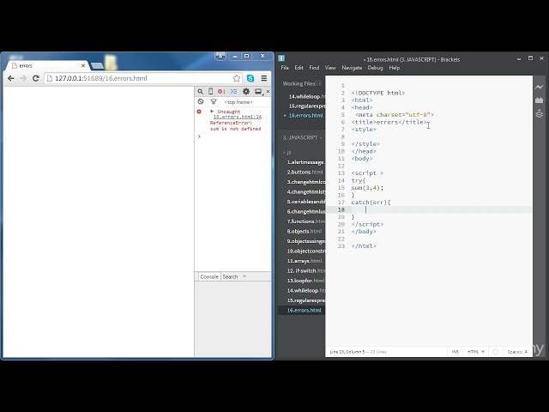The height and width of the screenshot is (412, 549).
Task: Bookmark the page with the star icon
Action: (237, 78)
